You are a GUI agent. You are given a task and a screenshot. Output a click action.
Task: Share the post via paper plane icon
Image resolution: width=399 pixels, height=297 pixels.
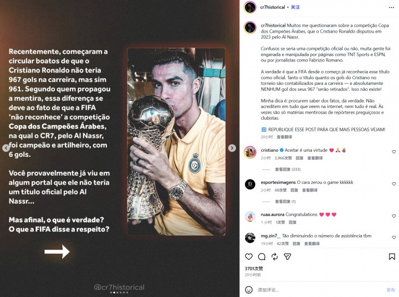coord(287,257)
